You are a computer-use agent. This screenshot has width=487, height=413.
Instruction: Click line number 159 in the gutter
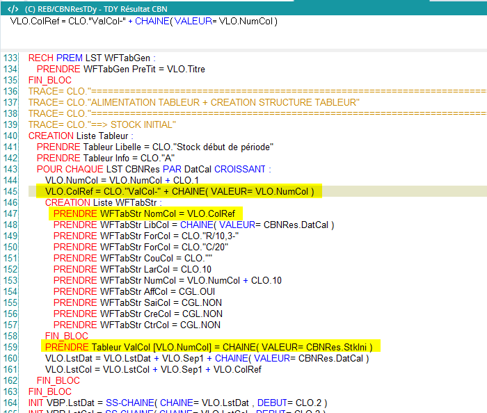pos(10,347)
